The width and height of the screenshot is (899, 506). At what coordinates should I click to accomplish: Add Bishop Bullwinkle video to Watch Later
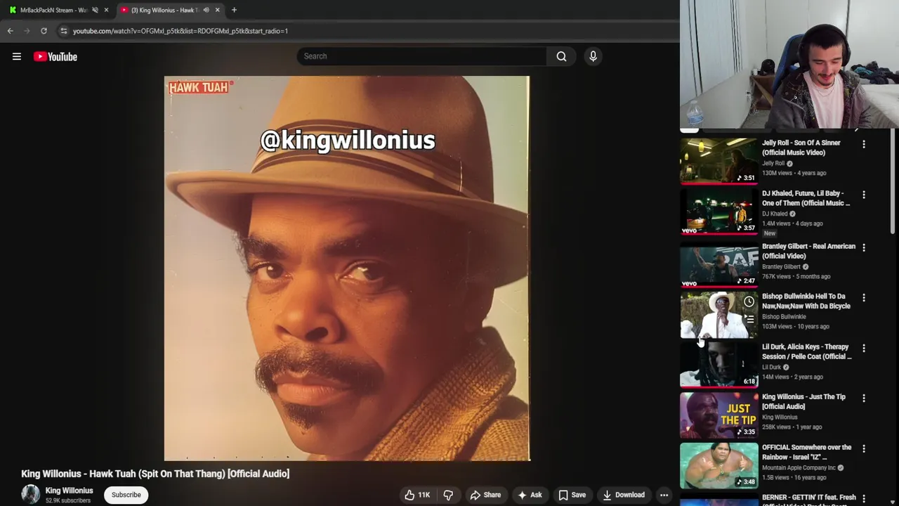(x=749, y=302)
